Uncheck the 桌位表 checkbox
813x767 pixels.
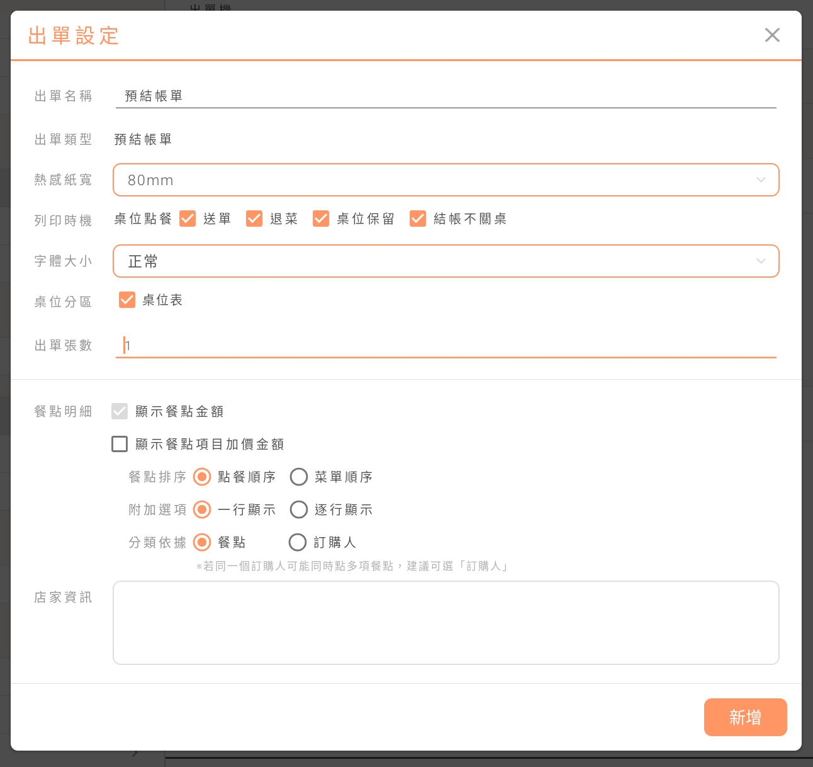click(127, 300)
